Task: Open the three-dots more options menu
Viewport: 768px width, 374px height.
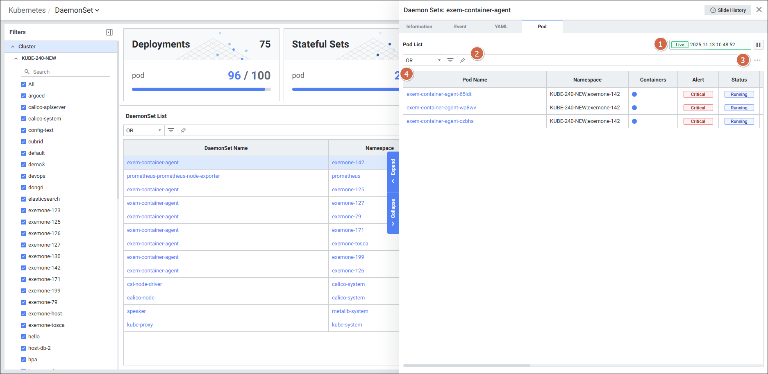Action: [x=757, y=60]
